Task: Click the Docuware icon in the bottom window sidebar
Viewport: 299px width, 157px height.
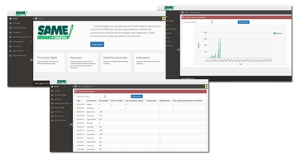Action: [52, 99]
